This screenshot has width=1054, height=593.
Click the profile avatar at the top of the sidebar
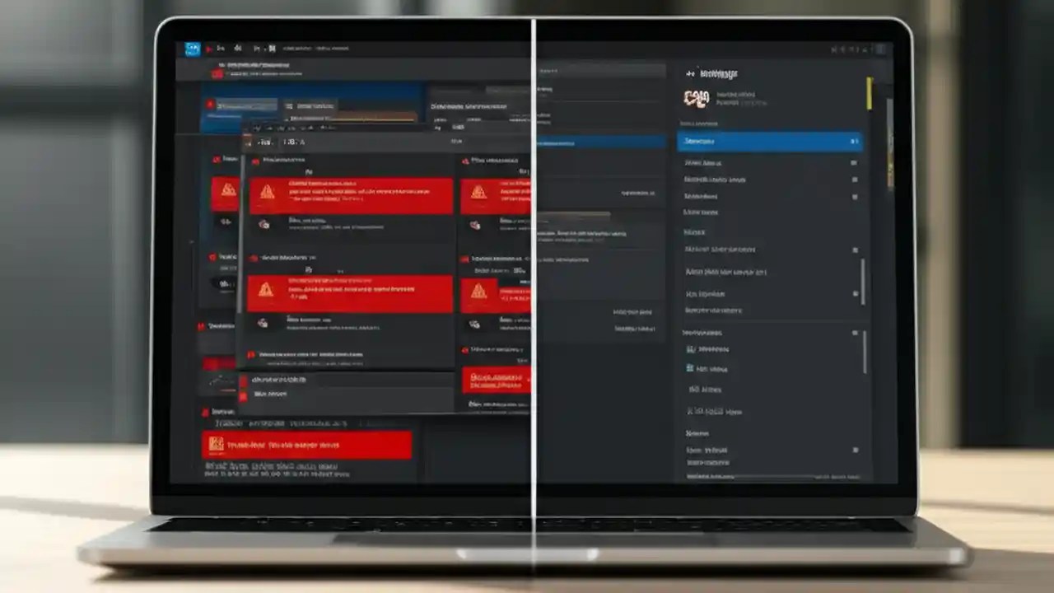point(697,99)
